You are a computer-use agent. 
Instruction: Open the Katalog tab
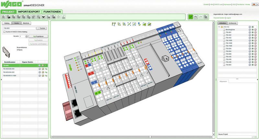7,23
